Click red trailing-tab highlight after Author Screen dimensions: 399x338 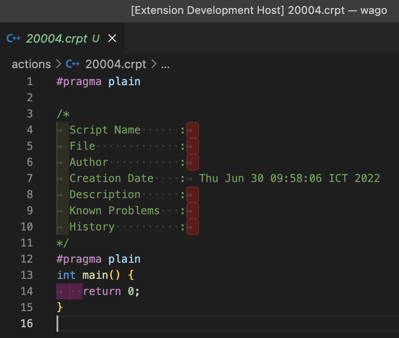[x=193, y=162]
